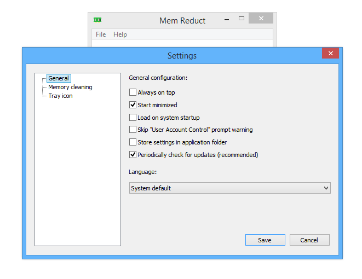Disable Periodically check for updates
362x279 pixels.
click(x=133, y=154)
